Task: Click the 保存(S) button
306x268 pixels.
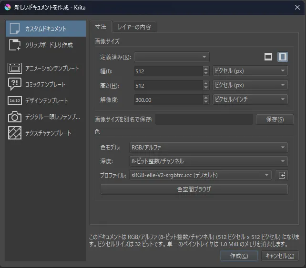Action: 275,119
